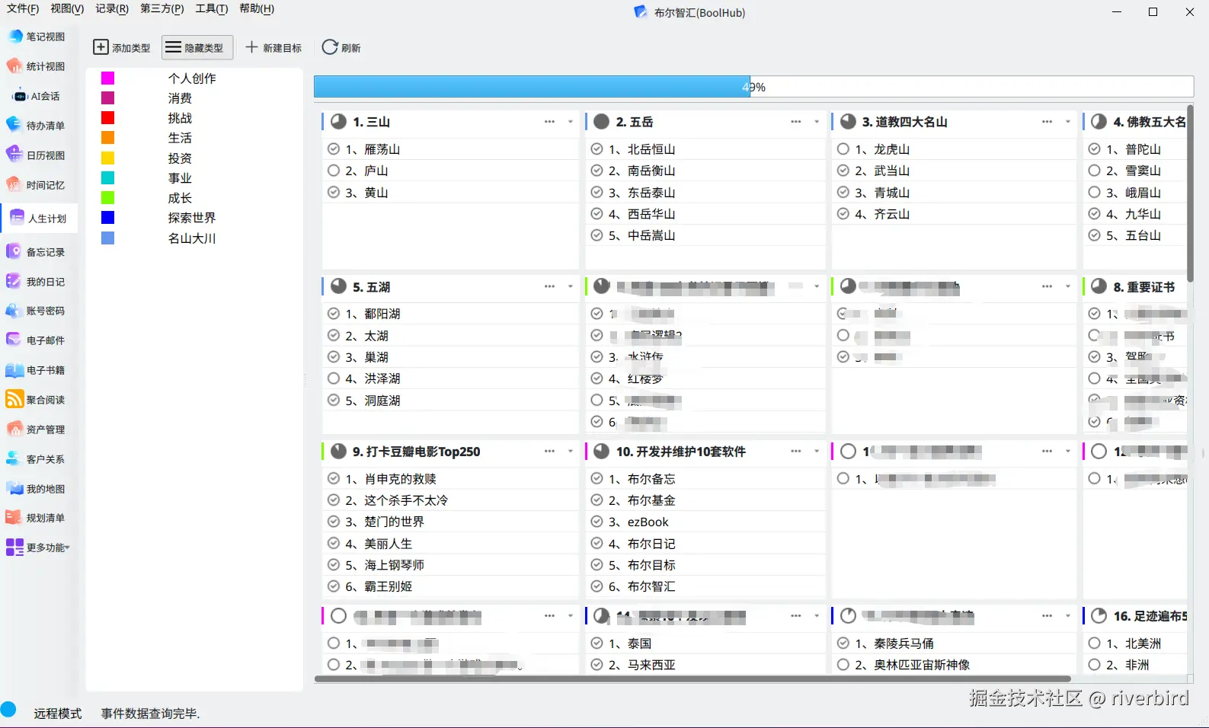Open the 文件(F) menu
The image size is (1209, 728).
[x=23, y=8]
